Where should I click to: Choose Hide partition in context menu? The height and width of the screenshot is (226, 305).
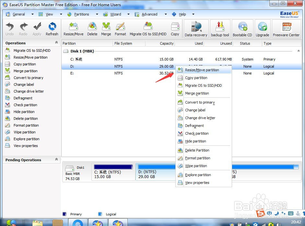(204, 141)
